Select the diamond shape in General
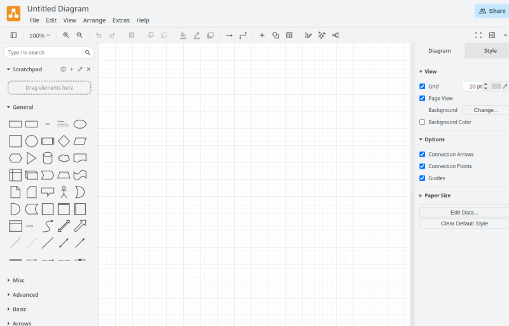This screenshot has width=509, height=326. click(x=64, y=141)
